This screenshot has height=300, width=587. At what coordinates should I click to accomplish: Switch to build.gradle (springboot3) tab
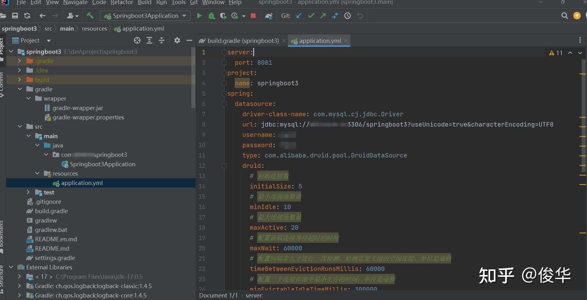(243, 41)
